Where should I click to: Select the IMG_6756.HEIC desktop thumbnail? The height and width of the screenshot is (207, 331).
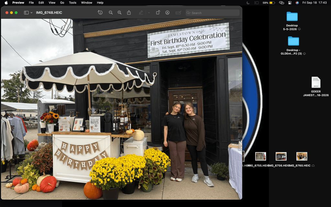[281, 156]
